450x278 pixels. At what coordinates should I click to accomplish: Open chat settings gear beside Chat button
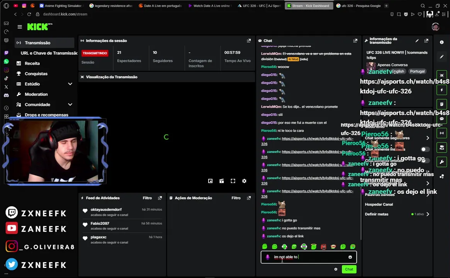tap(336, 269)
